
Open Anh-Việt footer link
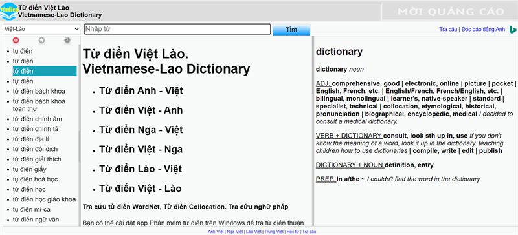[x=216, y=232]
